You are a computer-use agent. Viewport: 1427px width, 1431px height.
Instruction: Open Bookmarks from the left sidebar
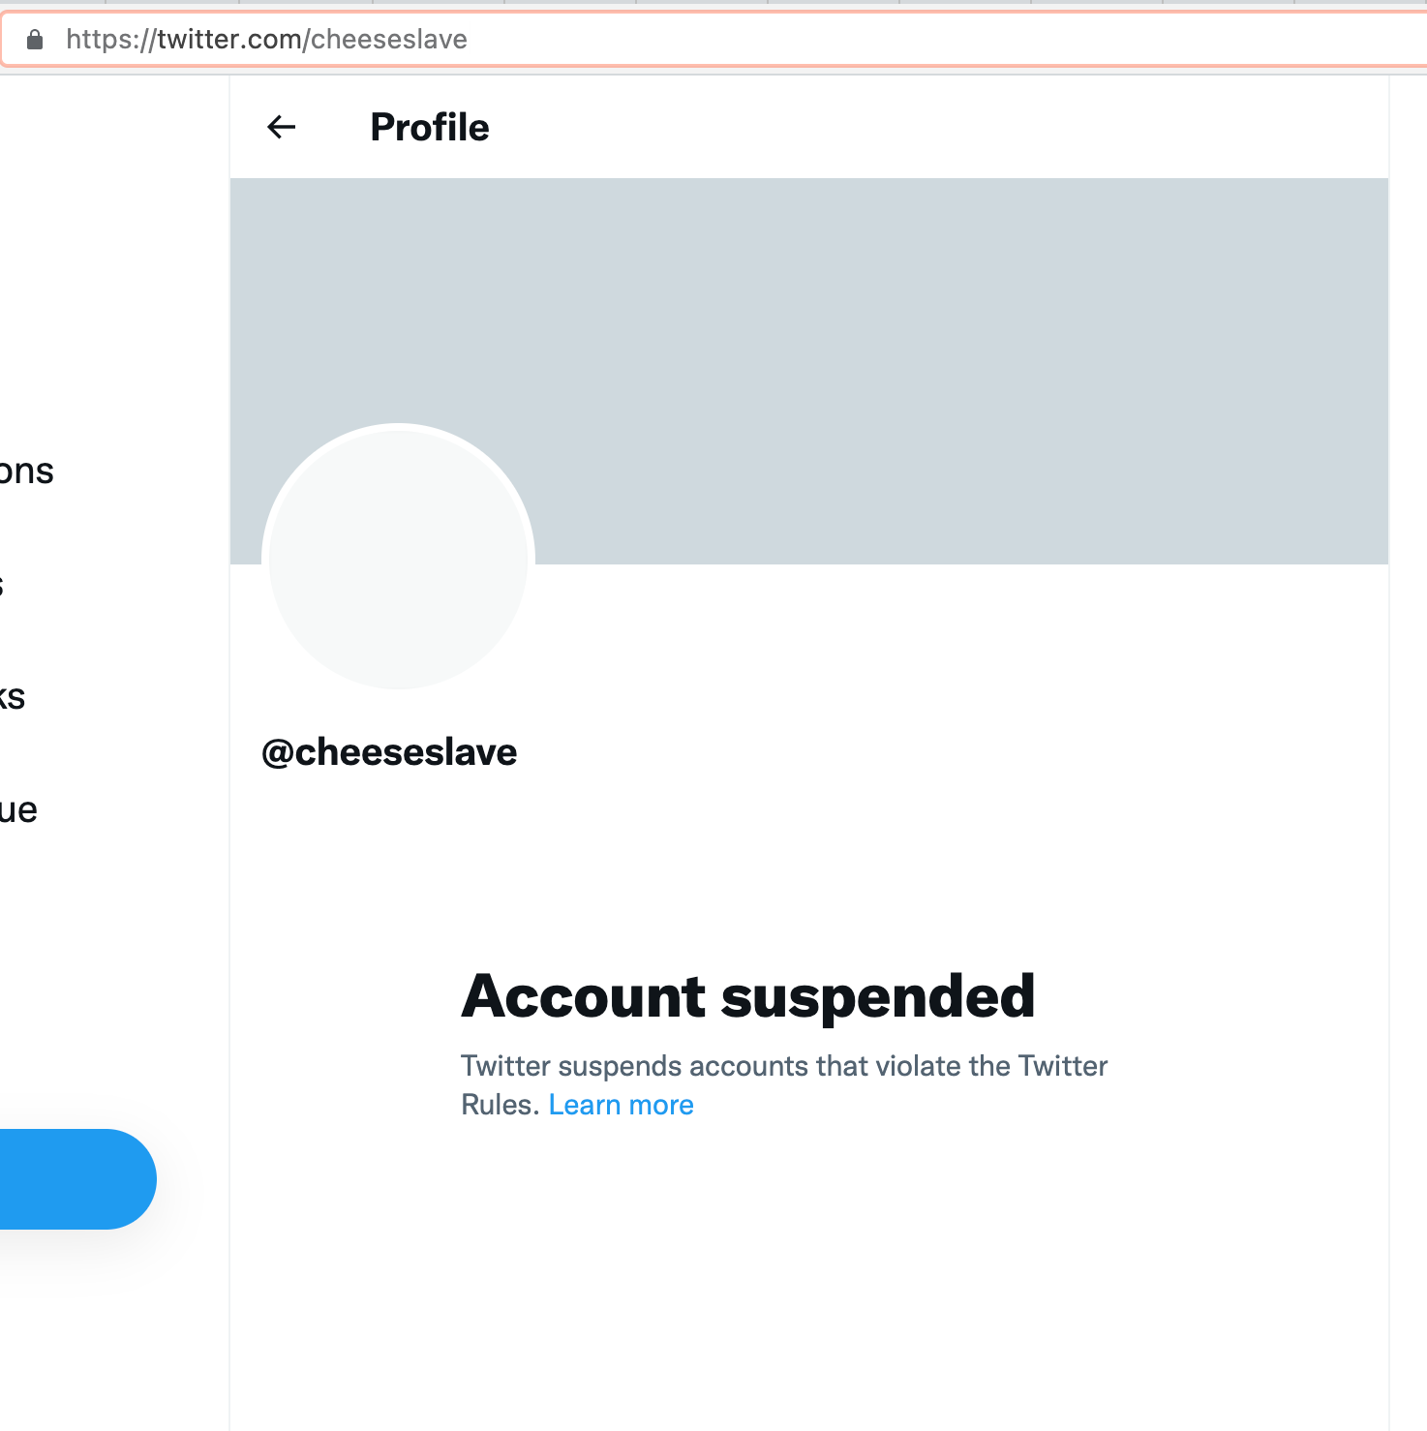pyautogui.click(x=12, y=697)
